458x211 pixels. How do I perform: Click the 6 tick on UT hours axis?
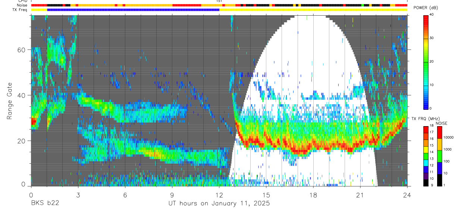pyautogui.click(x=125, y=194)
